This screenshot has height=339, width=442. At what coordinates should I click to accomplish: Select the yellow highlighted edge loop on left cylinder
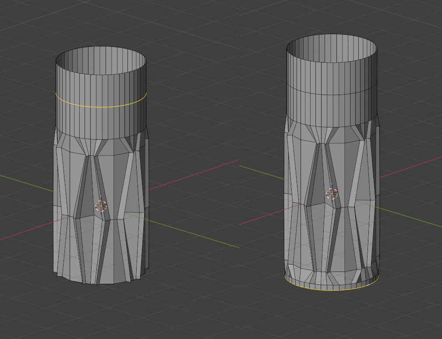101,107
